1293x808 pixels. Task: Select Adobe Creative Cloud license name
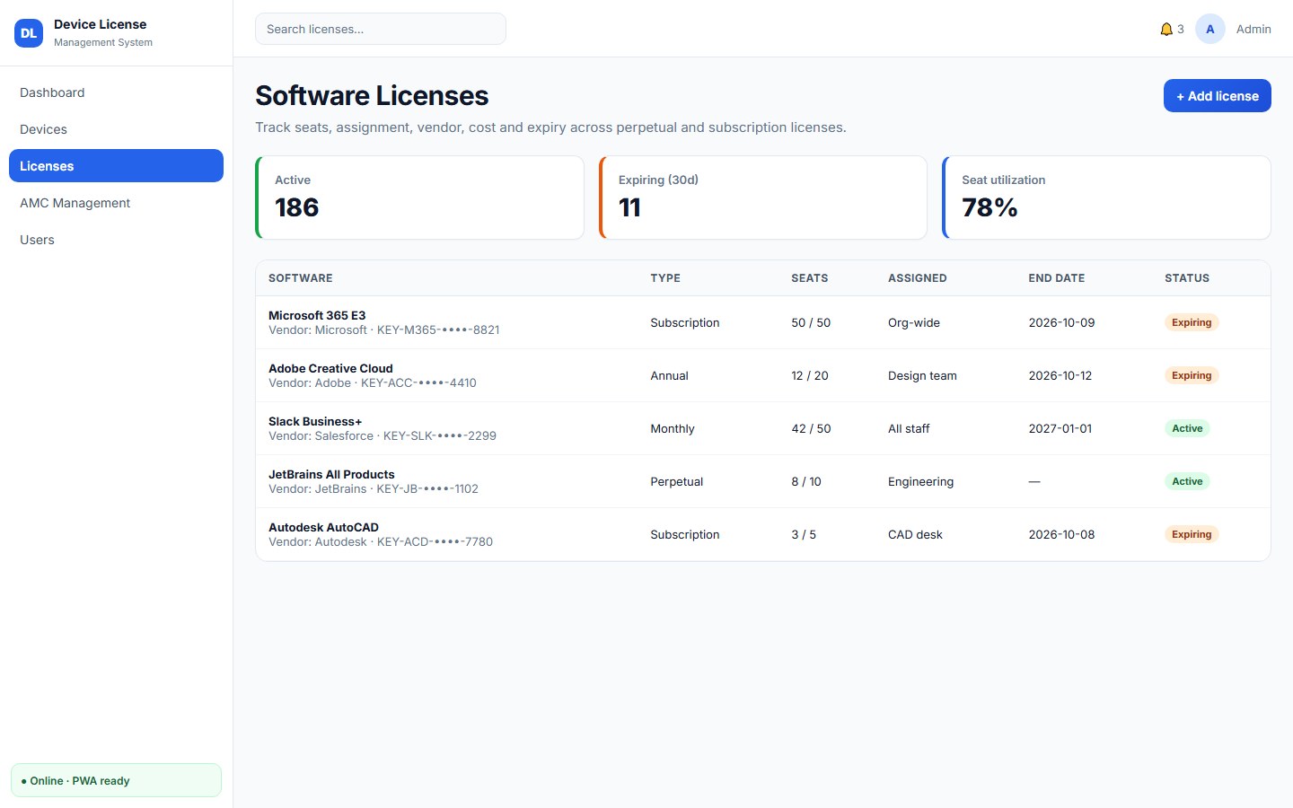pos(330,368)
